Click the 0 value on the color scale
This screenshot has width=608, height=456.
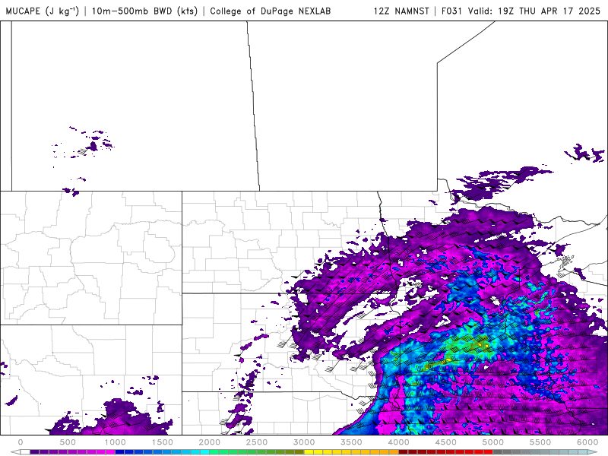coord(21,442)
